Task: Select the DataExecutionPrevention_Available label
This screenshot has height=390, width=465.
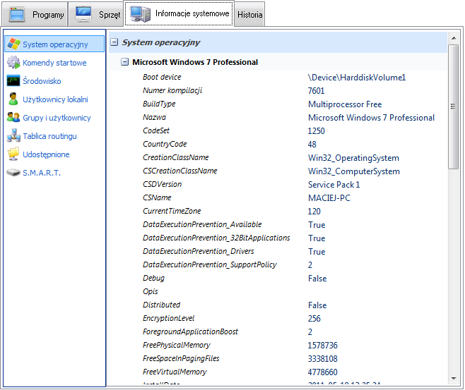Action: pos(202,224)
